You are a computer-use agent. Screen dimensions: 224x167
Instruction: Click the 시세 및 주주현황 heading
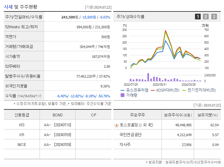click(20, 7)
